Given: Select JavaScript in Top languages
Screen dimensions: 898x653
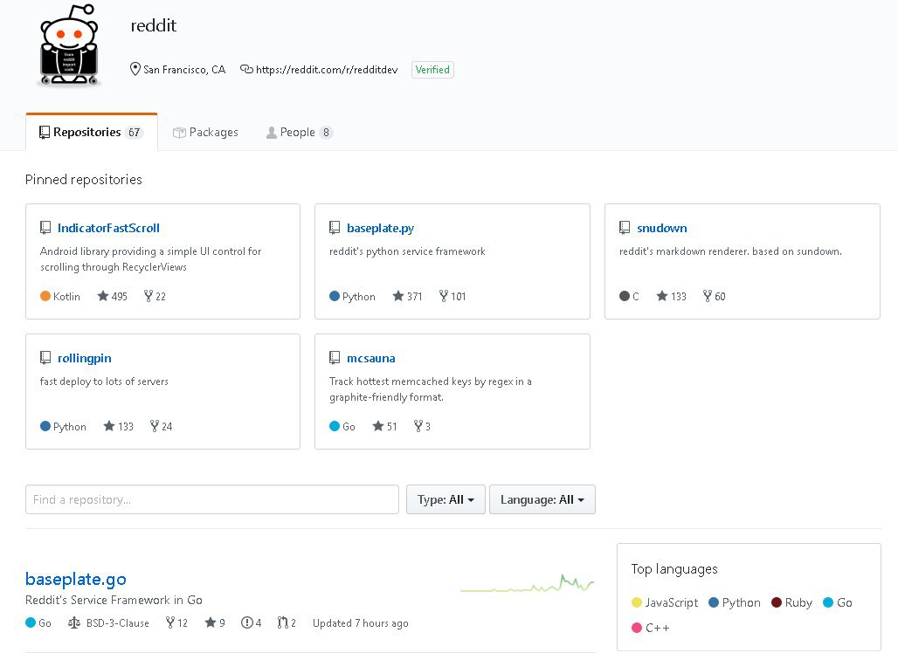Looking at the screenshot, I should (665, 602).
